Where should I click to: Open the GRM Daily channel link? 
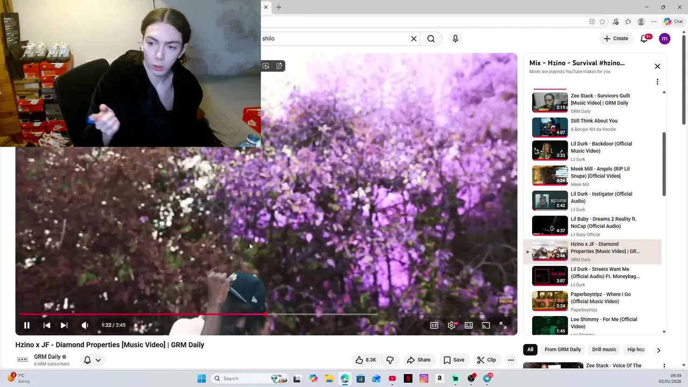[x=47, y=357]
